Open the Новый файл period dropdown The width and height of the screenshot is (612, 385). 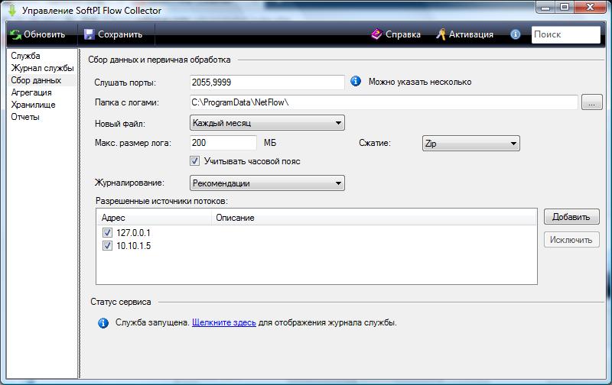267,123
